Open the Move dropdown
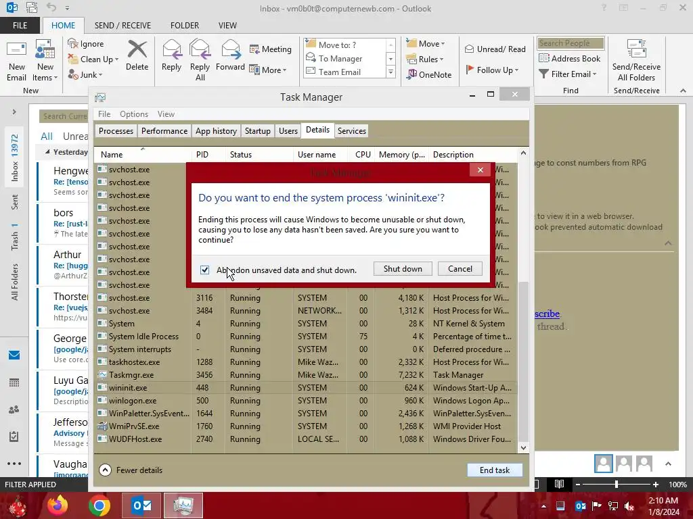The height and width of the screenshot is (519, 693). tap(426, 44)
